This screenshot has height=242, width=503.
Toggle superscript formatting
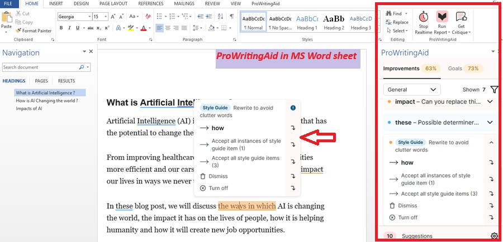pyautogui.click(x=107, y=28)
